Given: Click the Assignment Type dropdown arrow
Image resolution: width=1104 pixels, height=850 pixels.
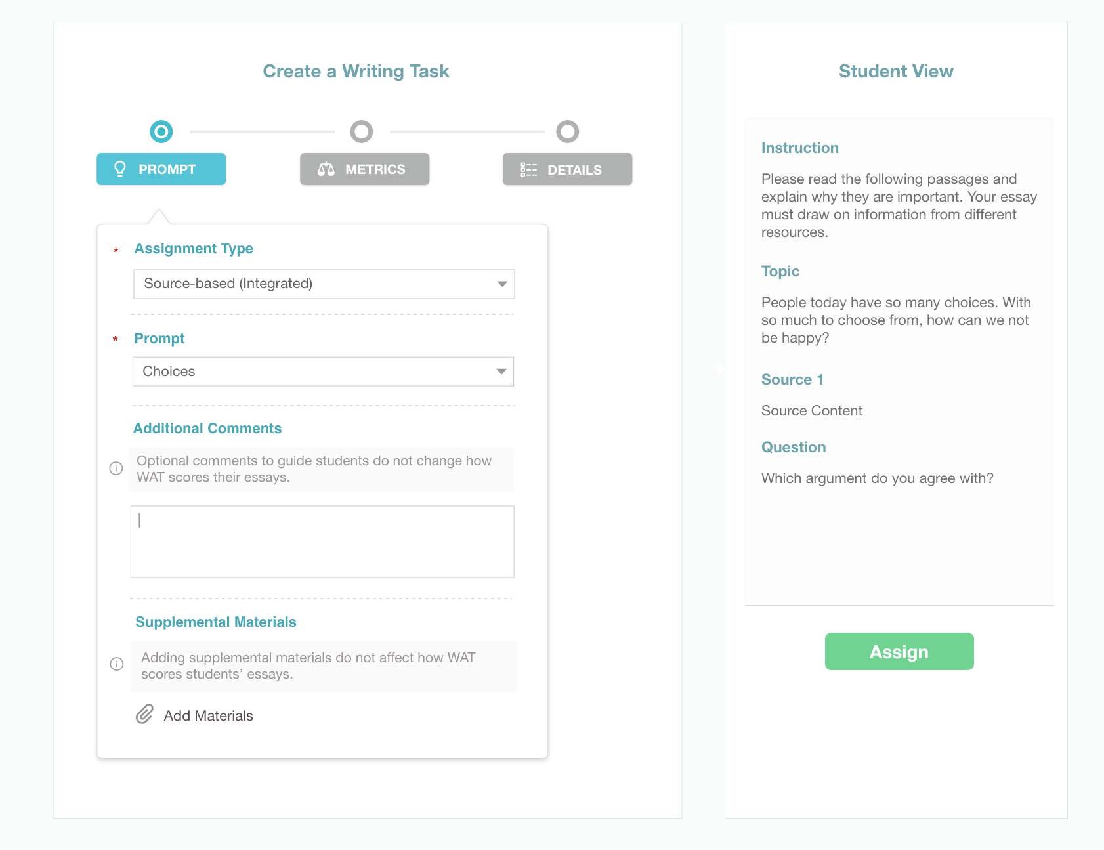Looking at the screenshot, I should [x=502, y=284].
